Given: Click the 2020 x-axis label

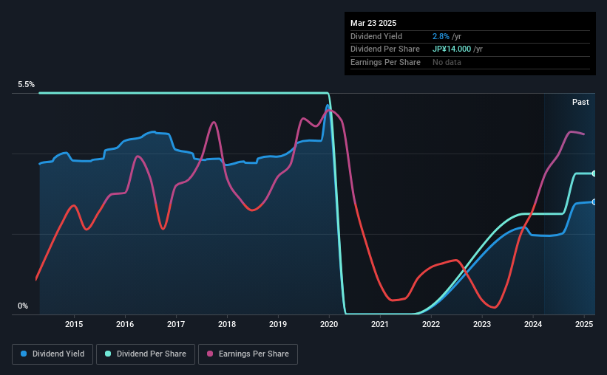Looking at the screenshot, I should 329,324.
